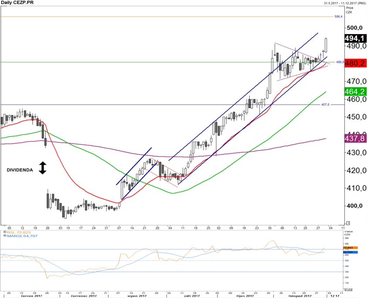Click the blue 64,797 MARSI value tag
The width and height of the screenshot is (367, 298).
pos(350,252)
